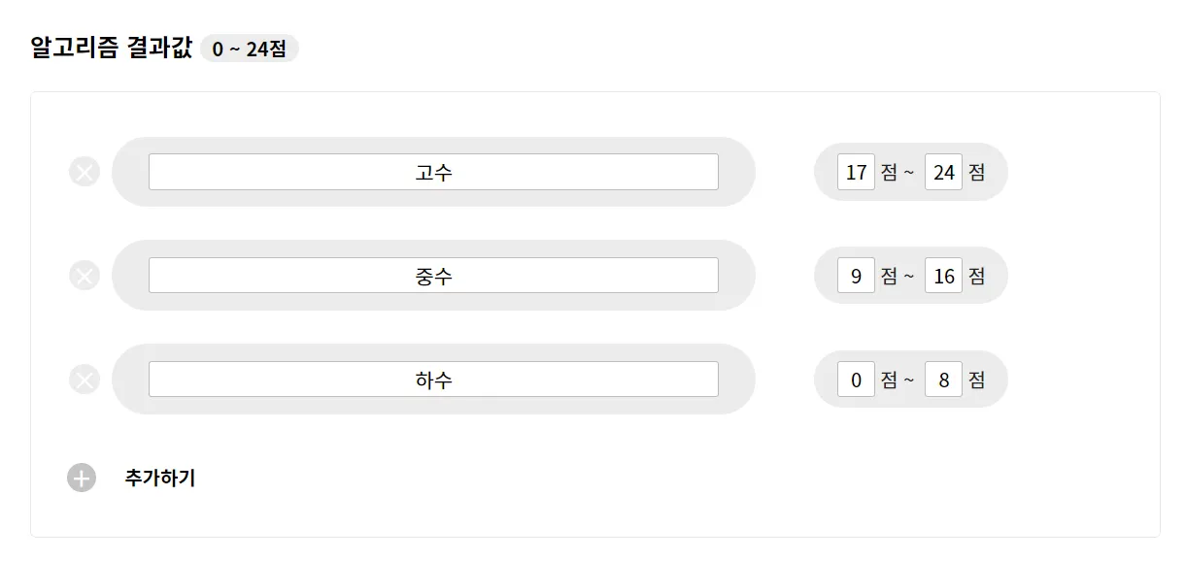Click the trailing 점 label after 24

(x=977, y=172)
